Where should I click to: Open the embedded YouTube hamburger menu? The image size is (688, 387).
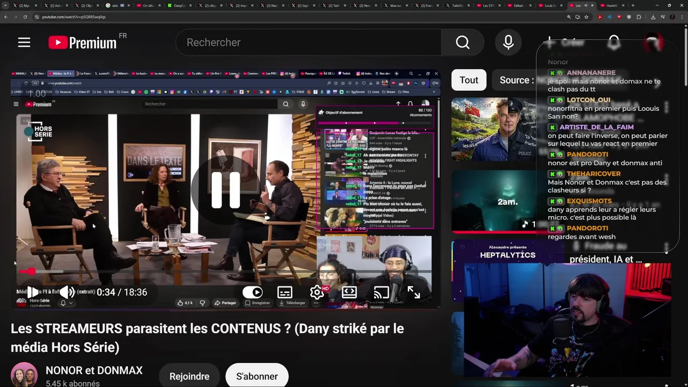tap(16, 104)
